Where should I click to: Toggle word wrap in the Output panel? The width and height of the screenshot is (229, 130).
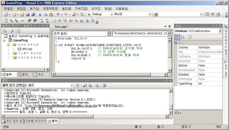[104, 86]
